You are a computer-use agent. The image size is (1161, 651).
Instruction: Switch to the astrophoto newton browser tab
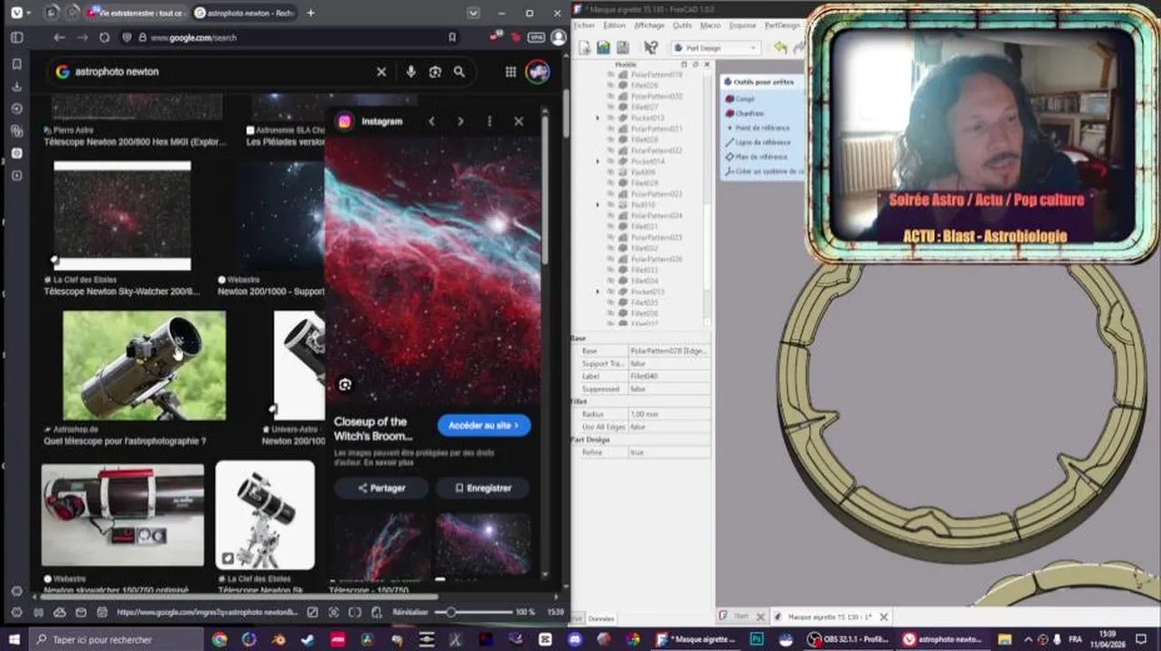(244, 13)
